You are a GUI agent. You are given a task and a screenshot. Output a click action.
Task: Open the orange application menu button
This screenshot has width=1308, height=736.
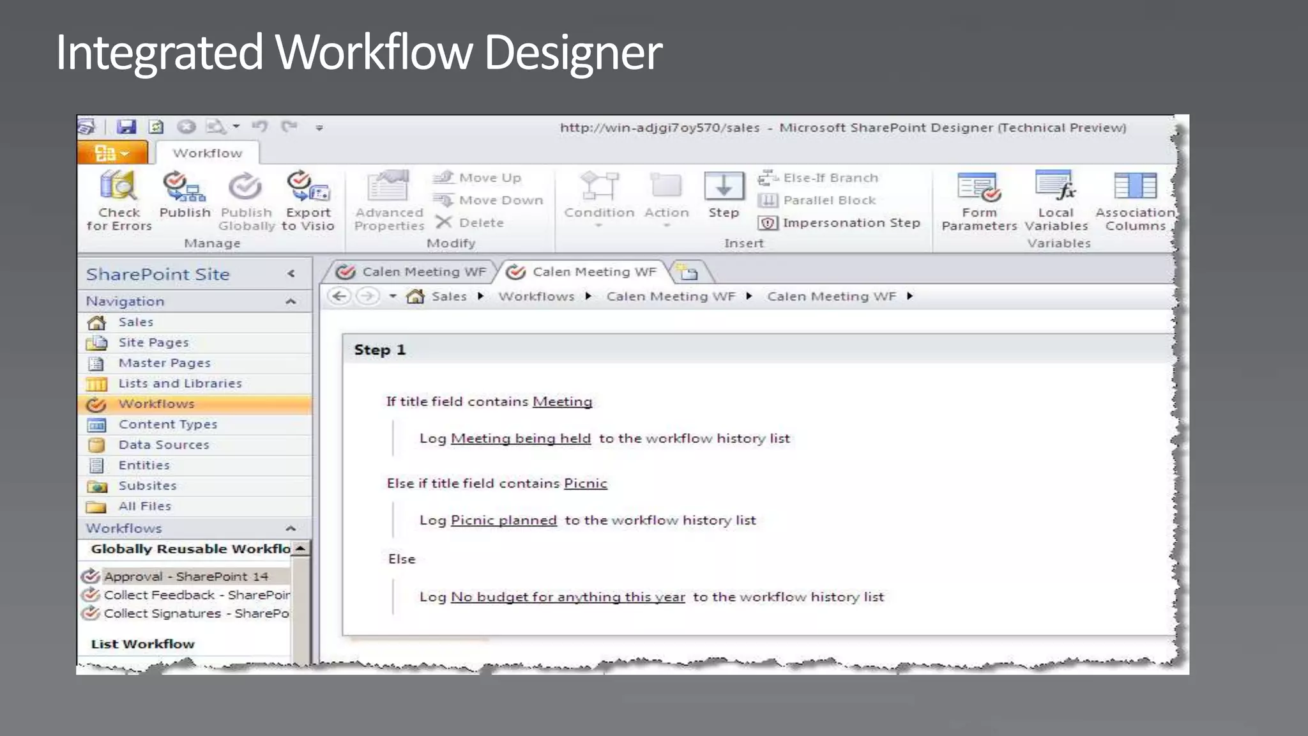point(112,153)
